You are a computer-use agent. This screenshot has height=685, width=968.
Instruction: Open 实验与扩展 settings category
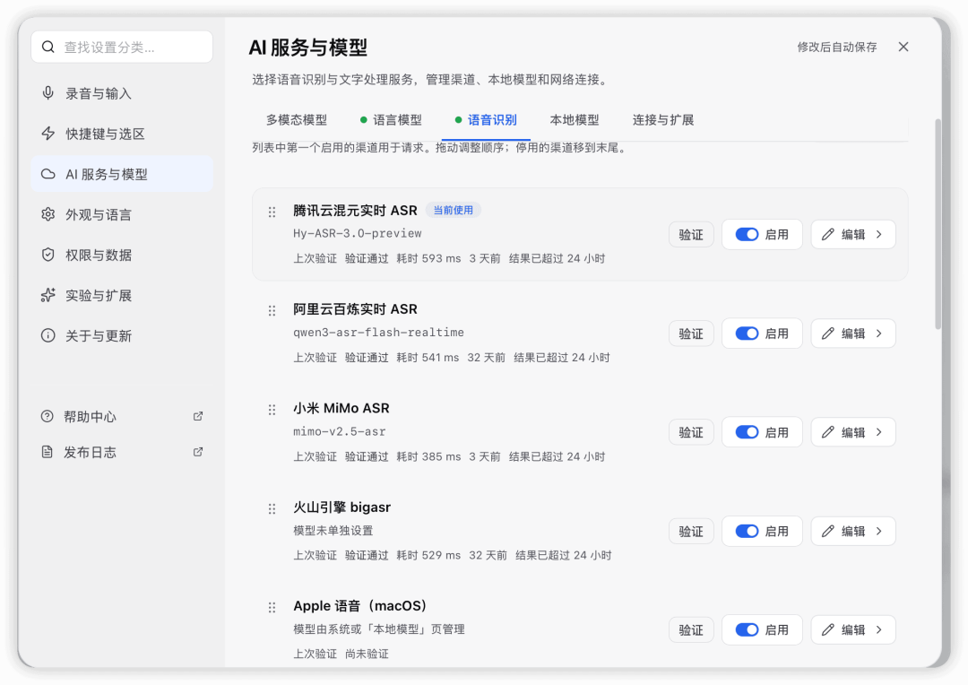(x=122, y=295)
